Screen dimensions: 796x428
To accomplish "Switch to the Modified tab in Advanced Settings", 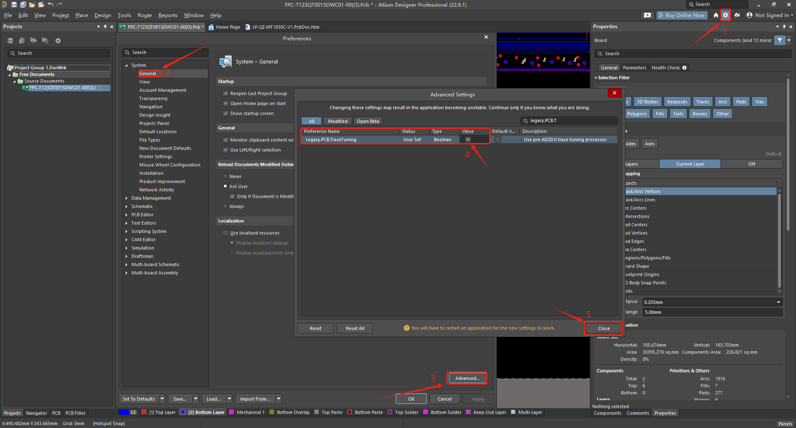I will (338, 121).
